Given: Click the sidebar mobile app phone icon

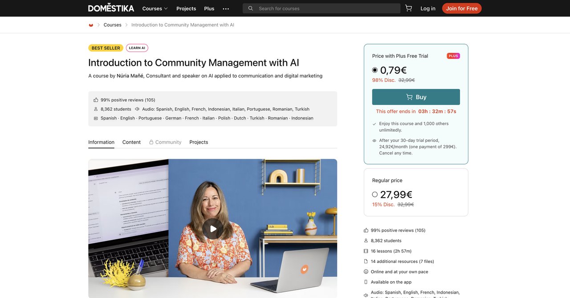Looking at the screenshot, I should pyautogui.click(x=366, y=282).
